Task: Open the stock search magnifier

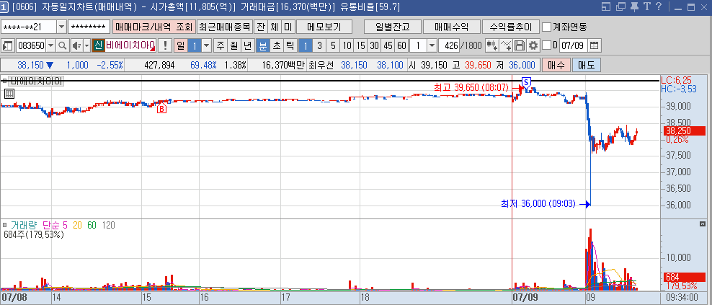Action: point(62,45)
